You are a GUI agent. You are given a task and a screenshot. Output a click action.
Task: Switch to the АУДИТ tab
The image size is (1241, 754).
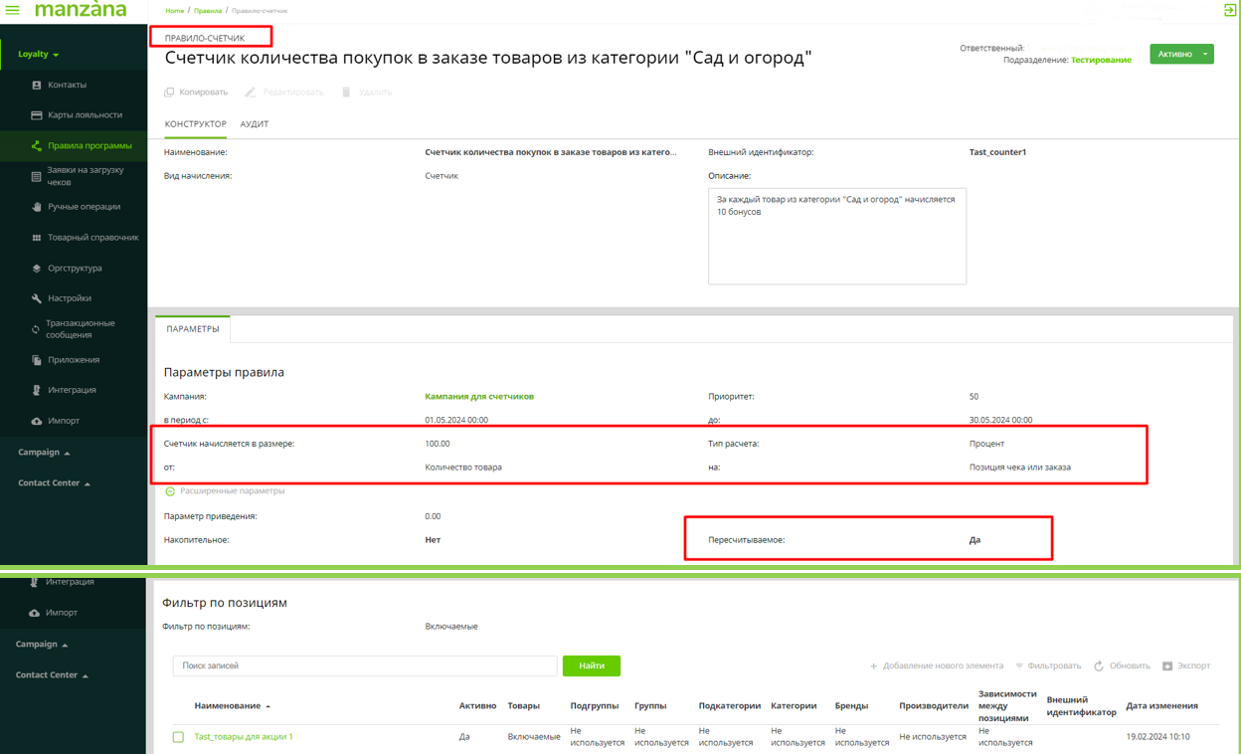255,124
